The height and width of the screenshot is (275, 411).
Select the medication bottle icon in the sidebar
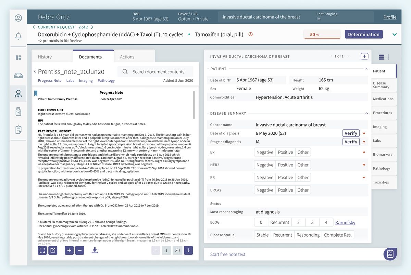pos(18,112)
